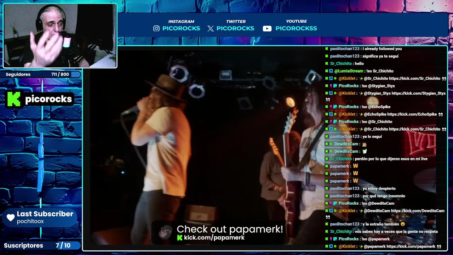Click the Twitter handle PICOROCKS
The width and height of the screenshot is (453, 255).
pos(235,28)
